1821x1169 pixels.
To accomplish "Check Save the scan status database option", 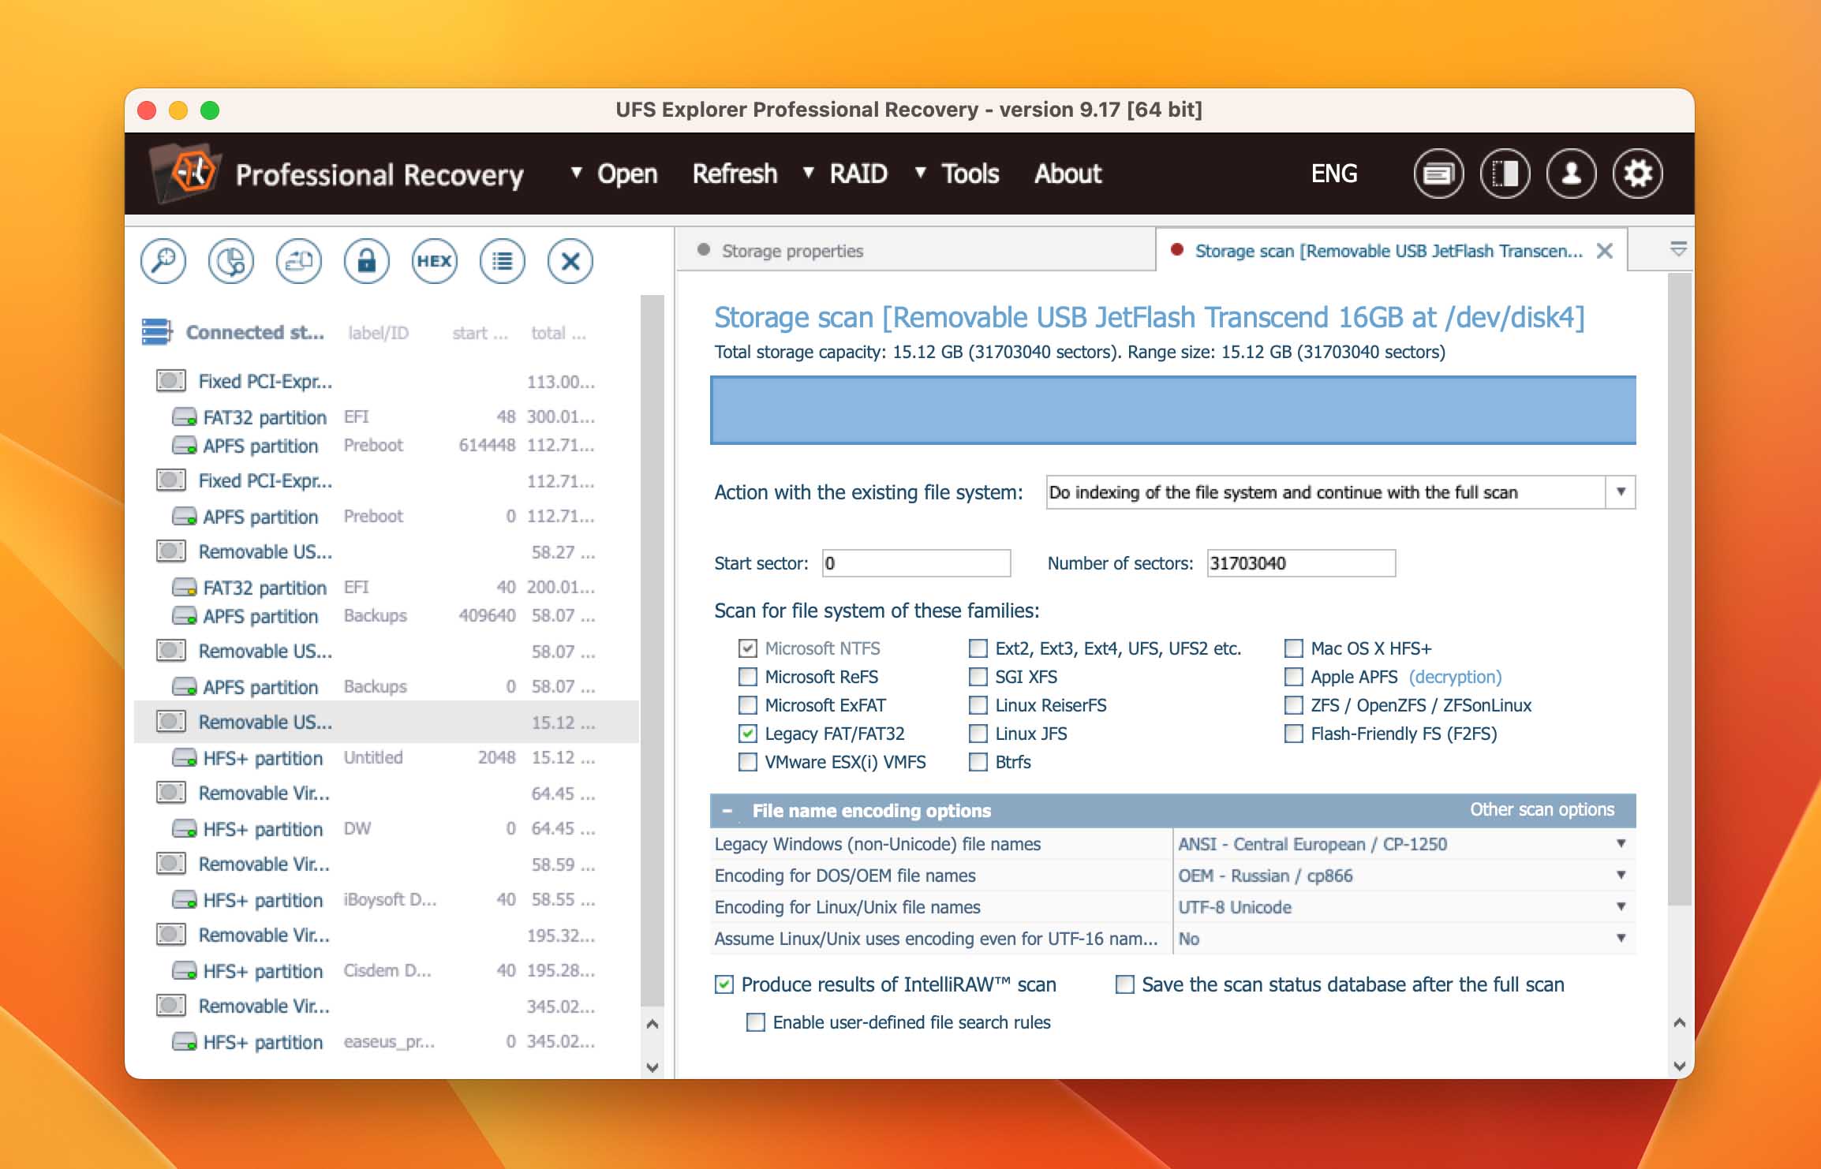I will click(x=1125, y=984).
